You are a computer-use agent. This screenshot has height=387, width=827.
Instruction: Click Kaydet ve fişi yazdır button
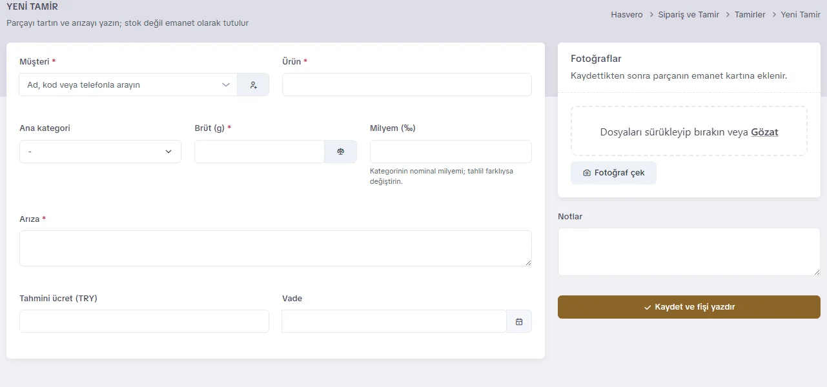[689, 307]
